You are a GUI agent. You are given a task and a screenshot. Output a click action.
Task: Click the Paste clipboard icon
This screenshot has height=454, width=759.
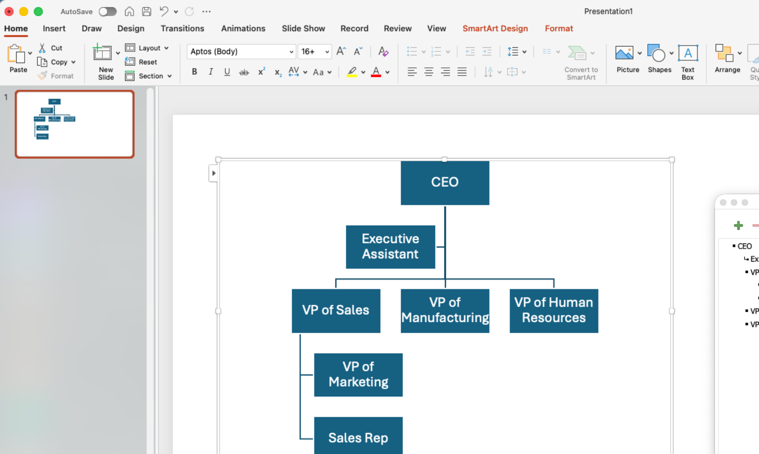16,54
